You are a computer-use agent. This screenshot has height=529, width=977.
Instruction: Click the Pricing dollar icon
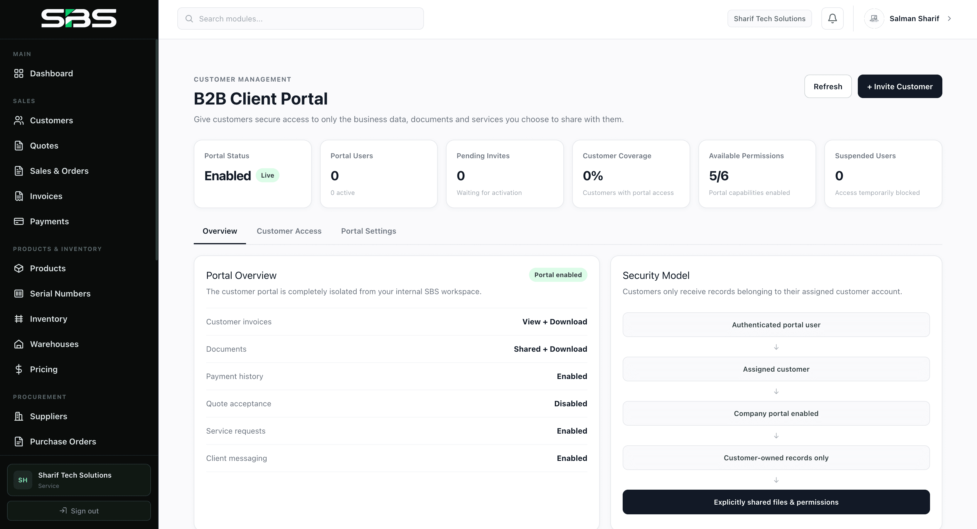click(x=18, y=369)
